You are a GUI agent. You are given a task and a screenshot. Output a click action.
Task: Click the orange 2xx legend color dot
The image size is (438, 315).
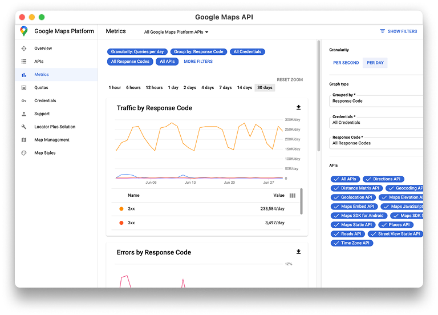[x=121, y=209]
